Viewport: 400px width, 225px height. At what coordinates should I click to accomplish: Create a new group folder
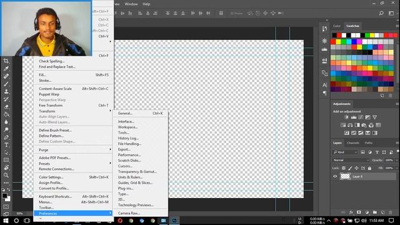pos(374,212)
